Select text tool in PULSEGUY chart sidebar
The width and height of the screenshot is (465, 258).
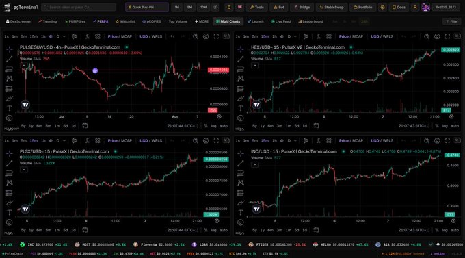10,108
